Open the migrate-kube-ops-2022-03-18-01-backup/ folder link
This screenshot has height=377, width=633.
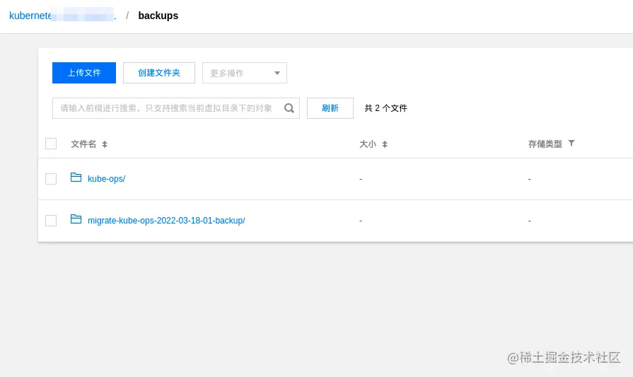166,221
